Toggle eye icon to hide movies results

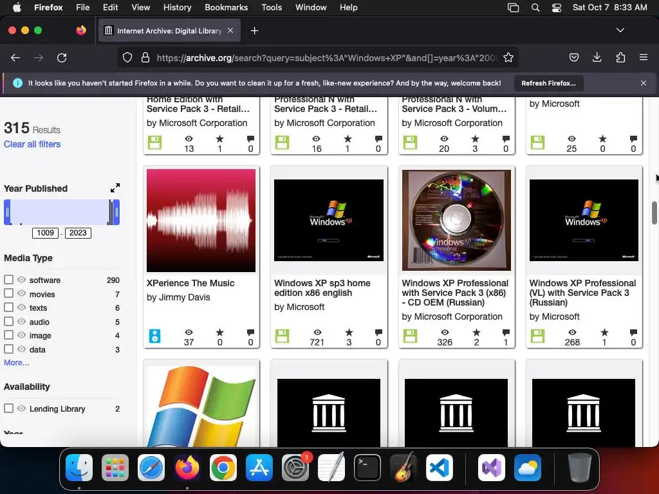pos(21,293)
